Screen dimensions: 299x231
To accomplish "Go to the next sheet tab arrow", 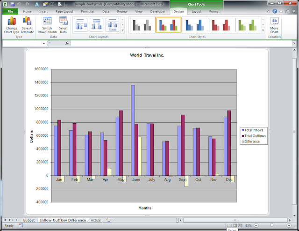I will click(13, 220).
